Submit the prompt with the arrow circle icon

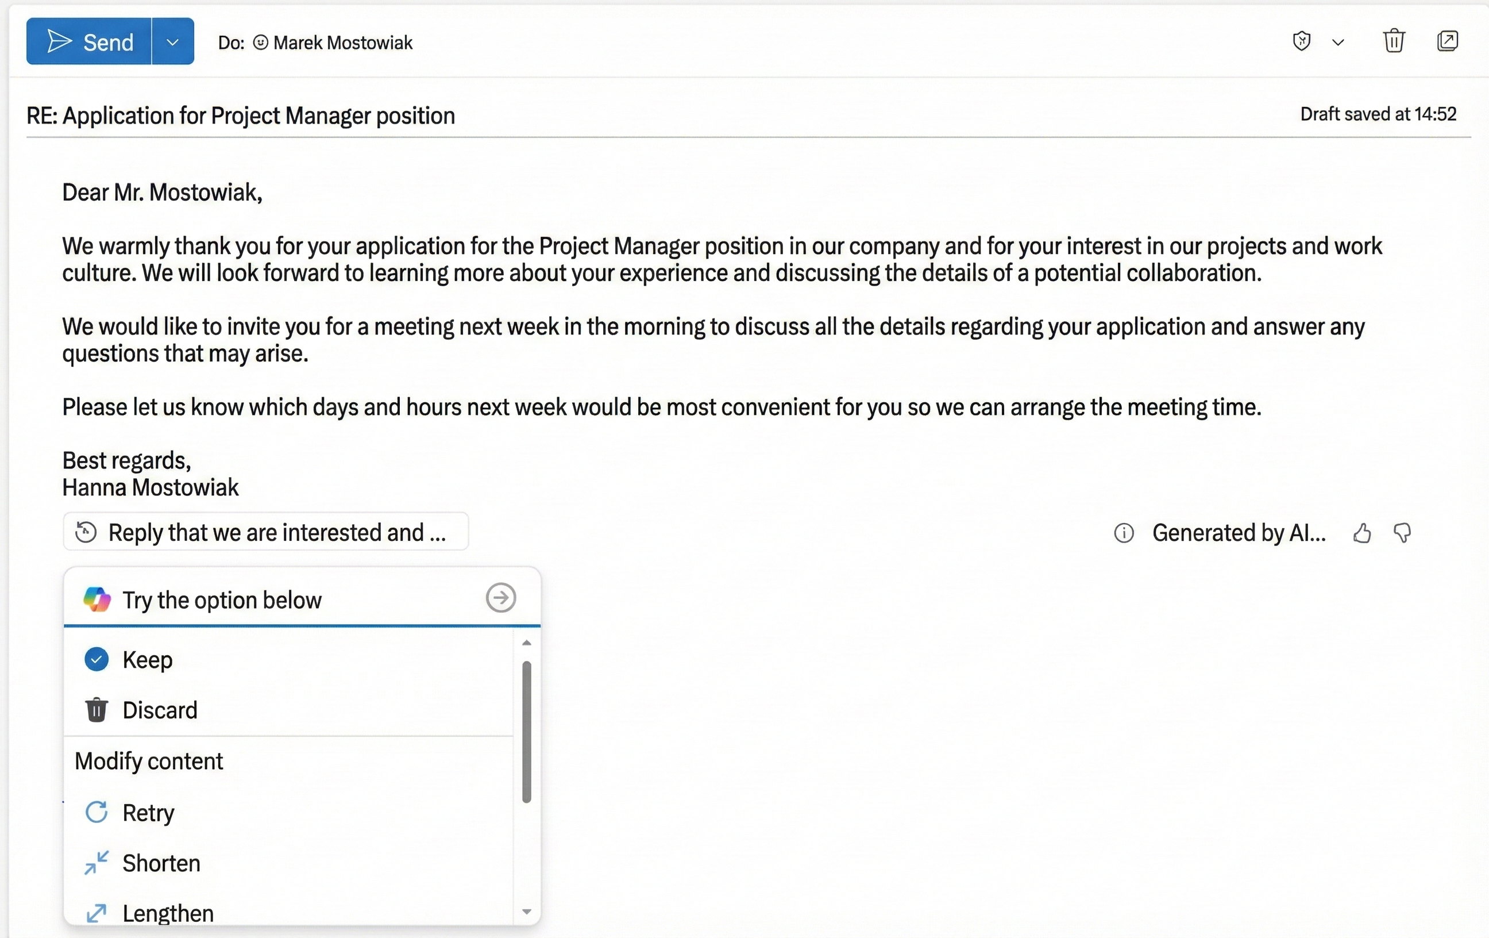click(x=500, y=598)
